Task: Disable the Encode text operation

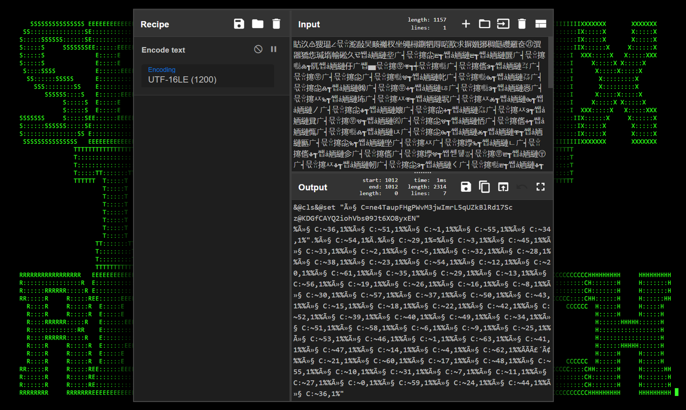Action: [258, 50]
